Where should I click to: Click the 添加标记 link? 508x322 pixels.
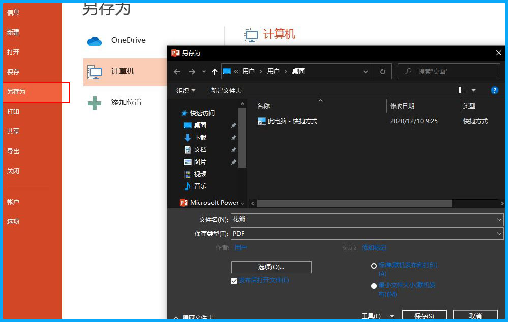point(374,247)
